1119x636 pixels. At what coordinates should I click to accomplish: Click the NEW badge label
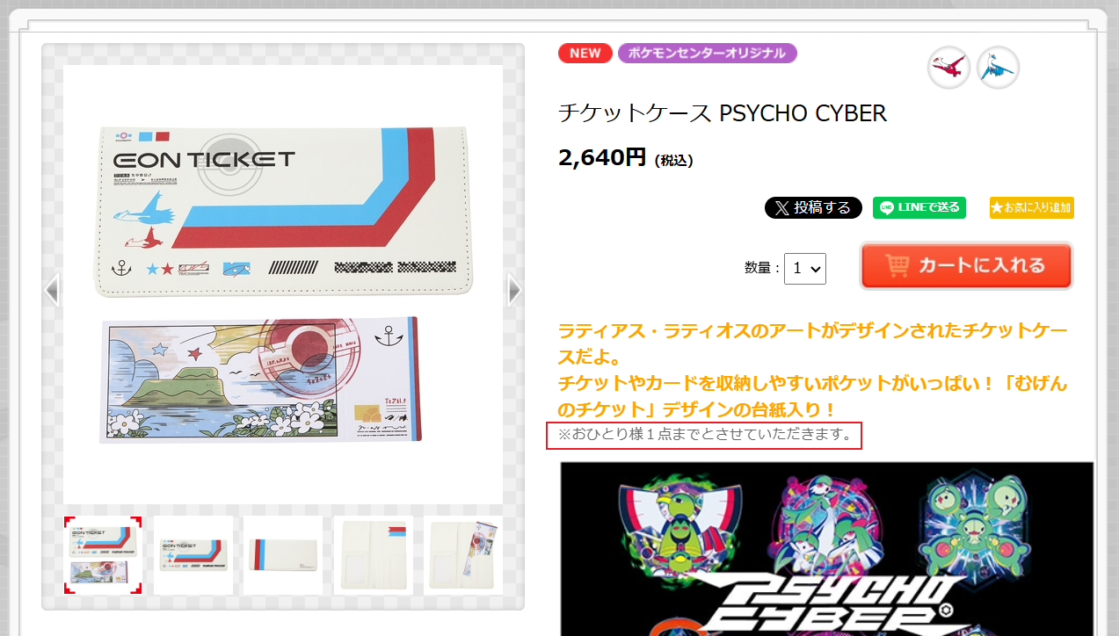pyautogui.click(x=585, y=53)
